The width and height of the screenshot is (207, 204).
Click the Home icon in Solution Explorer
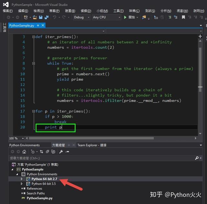pyautogui.click(x=24, y=152)
